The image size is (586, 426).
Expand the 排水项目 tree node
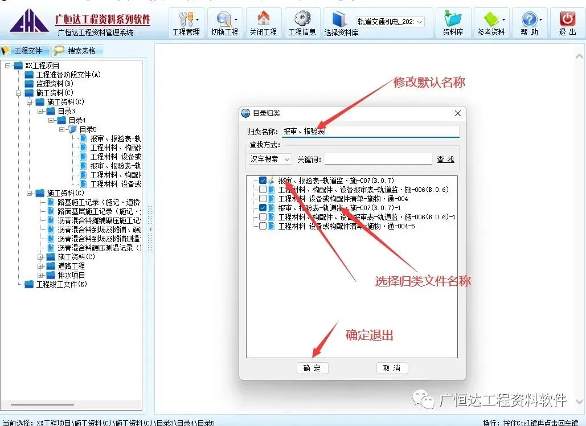click(40, 275)
